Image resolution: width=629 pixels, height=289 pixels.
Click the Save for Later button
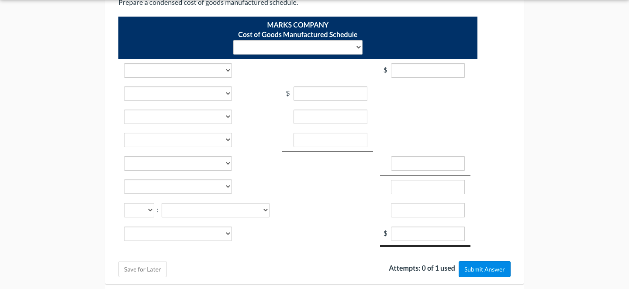142,269
